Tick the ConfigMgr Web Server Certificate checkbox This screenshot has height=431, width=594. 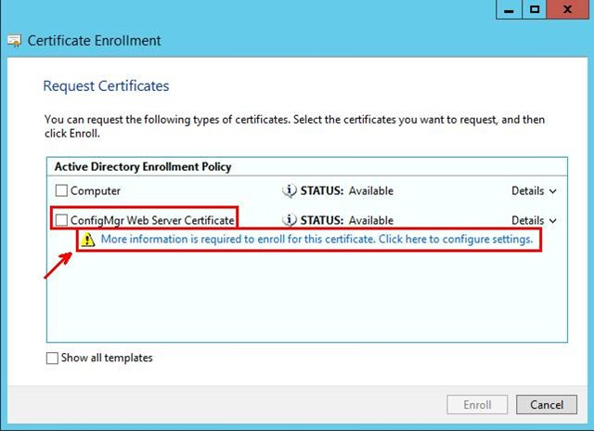coord(61,220)
